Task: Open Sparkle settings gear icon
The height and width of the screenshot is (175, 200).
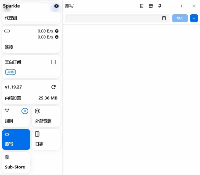Action: (x=56, y=6)
